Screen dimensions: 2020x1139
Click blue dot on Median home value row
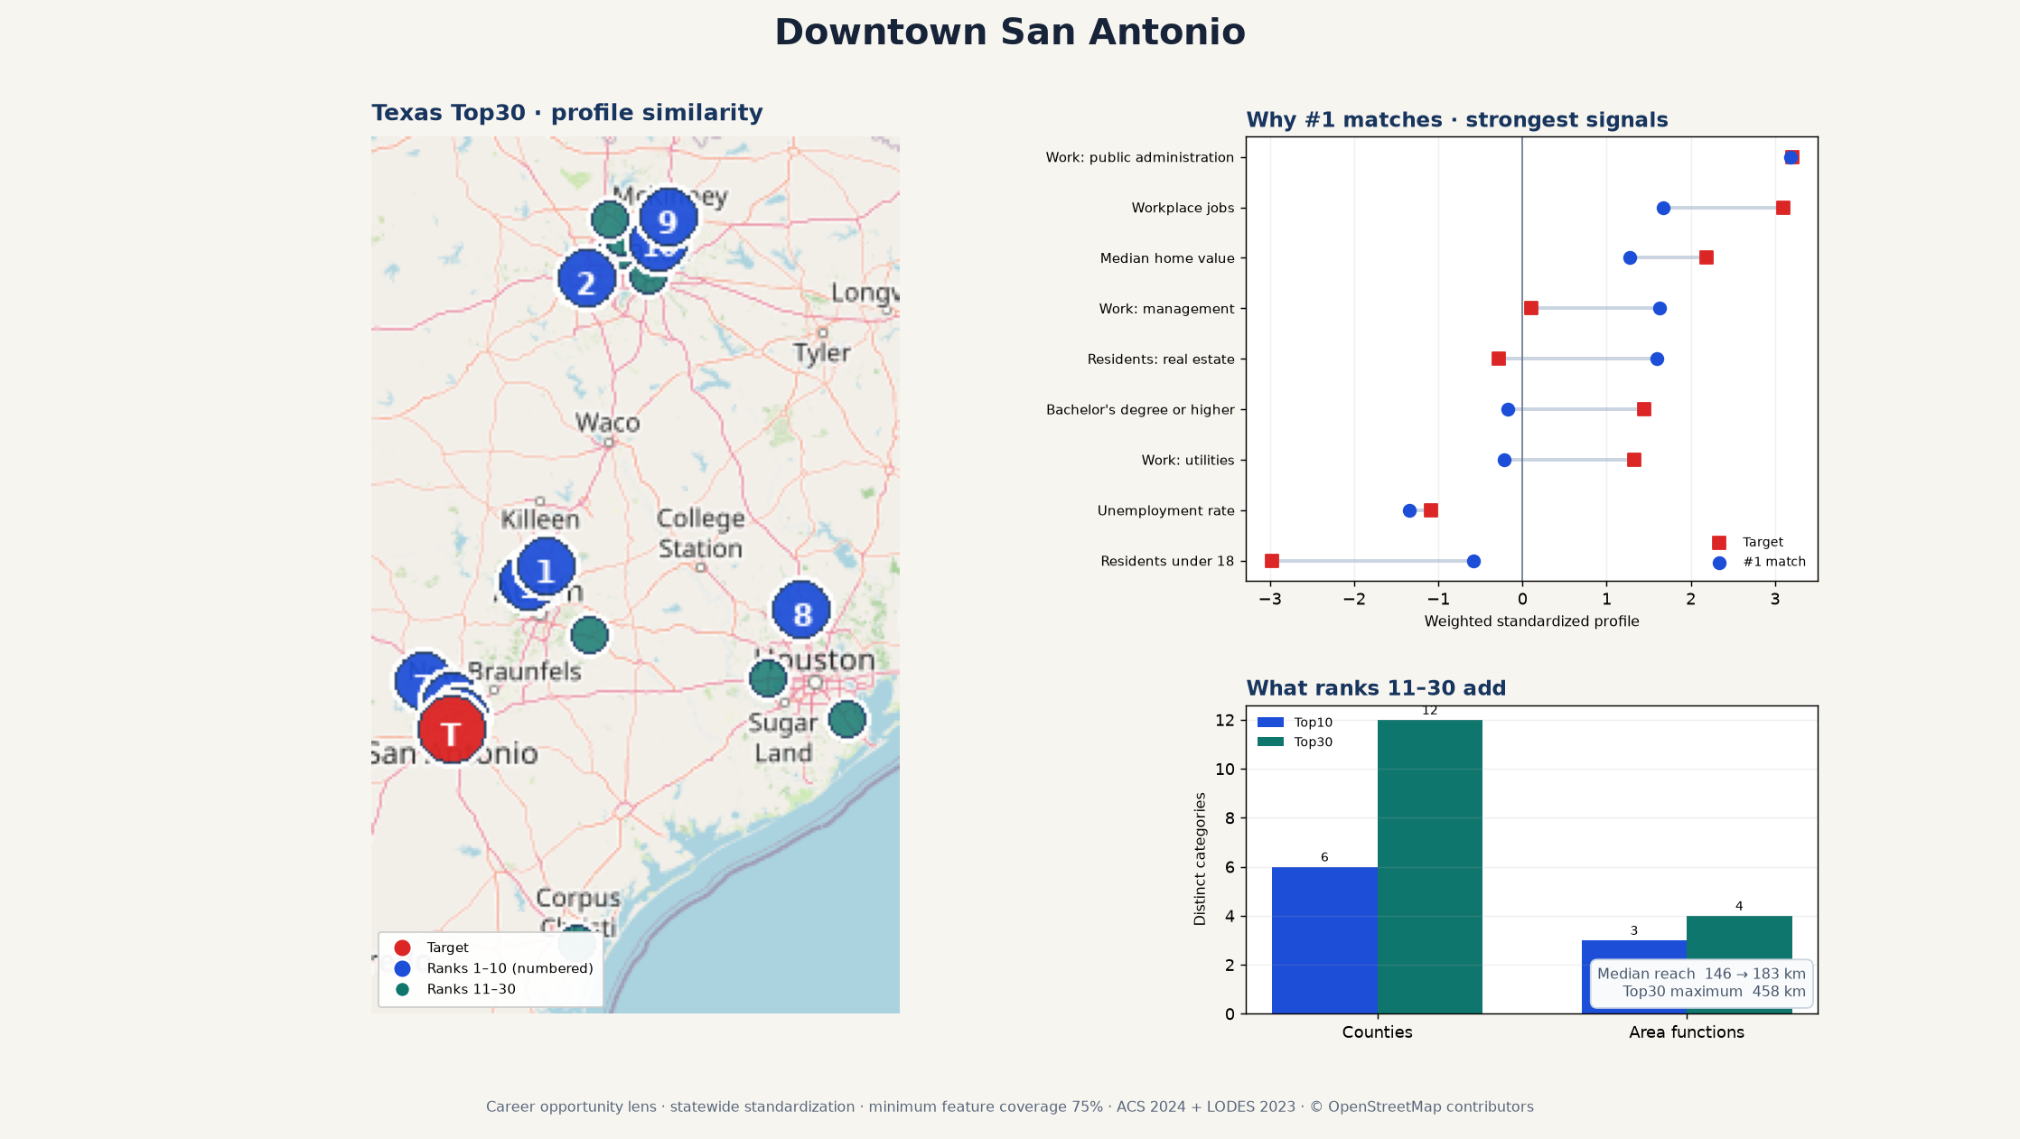click(x=1630, y=258)
